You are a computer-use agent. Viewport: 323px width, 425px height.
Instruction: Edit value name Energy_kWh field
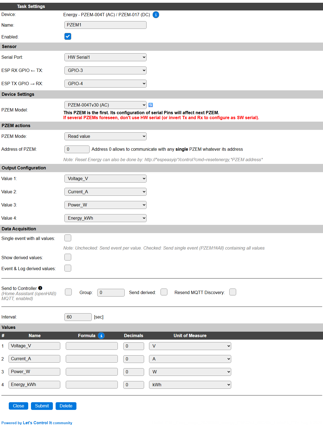click(34, 384)
